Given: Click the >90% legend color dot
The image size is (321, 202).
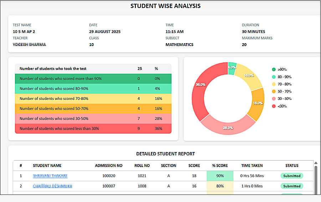Looking at the screenshot, I should 274,70.
